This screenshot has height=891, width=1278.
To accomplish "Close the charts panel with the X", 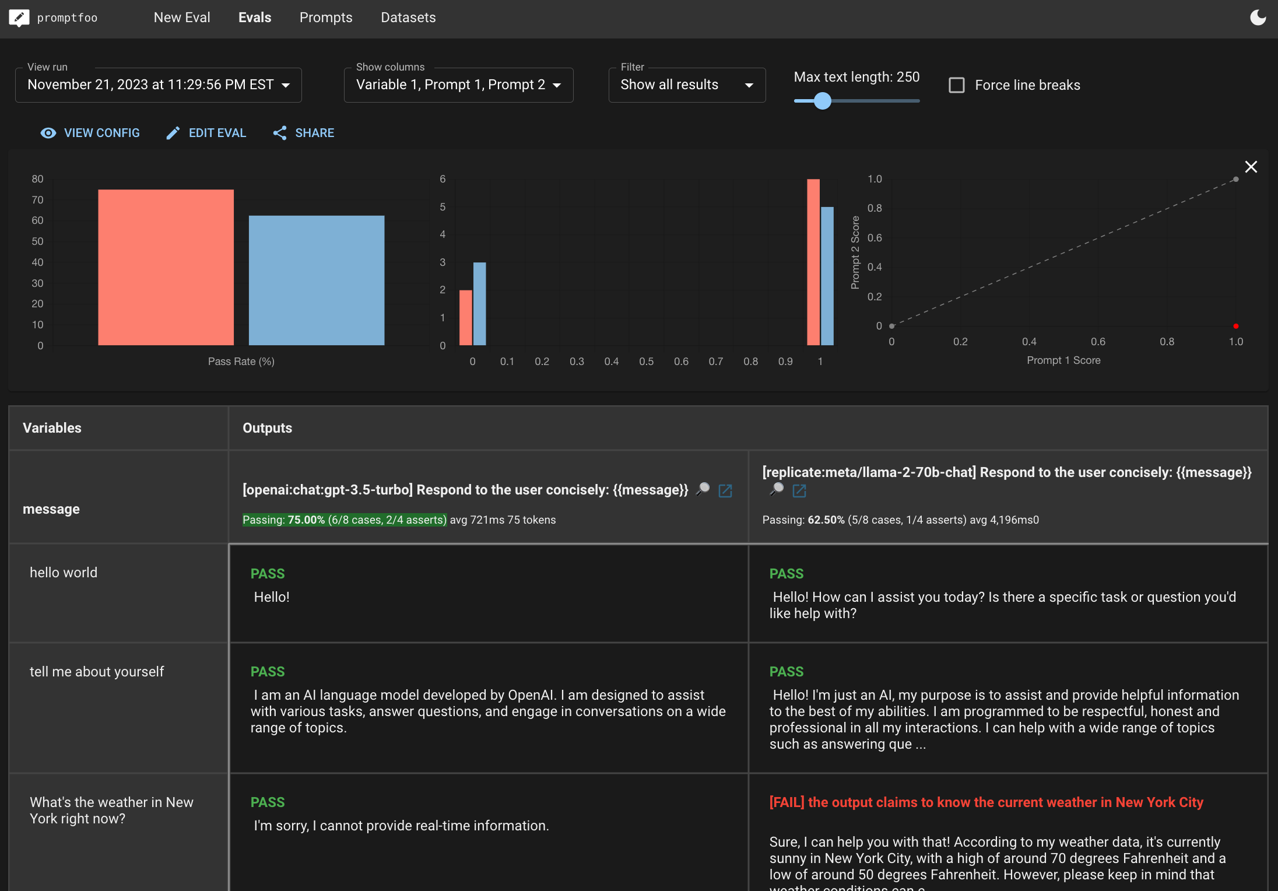I will click(1251, 167).
